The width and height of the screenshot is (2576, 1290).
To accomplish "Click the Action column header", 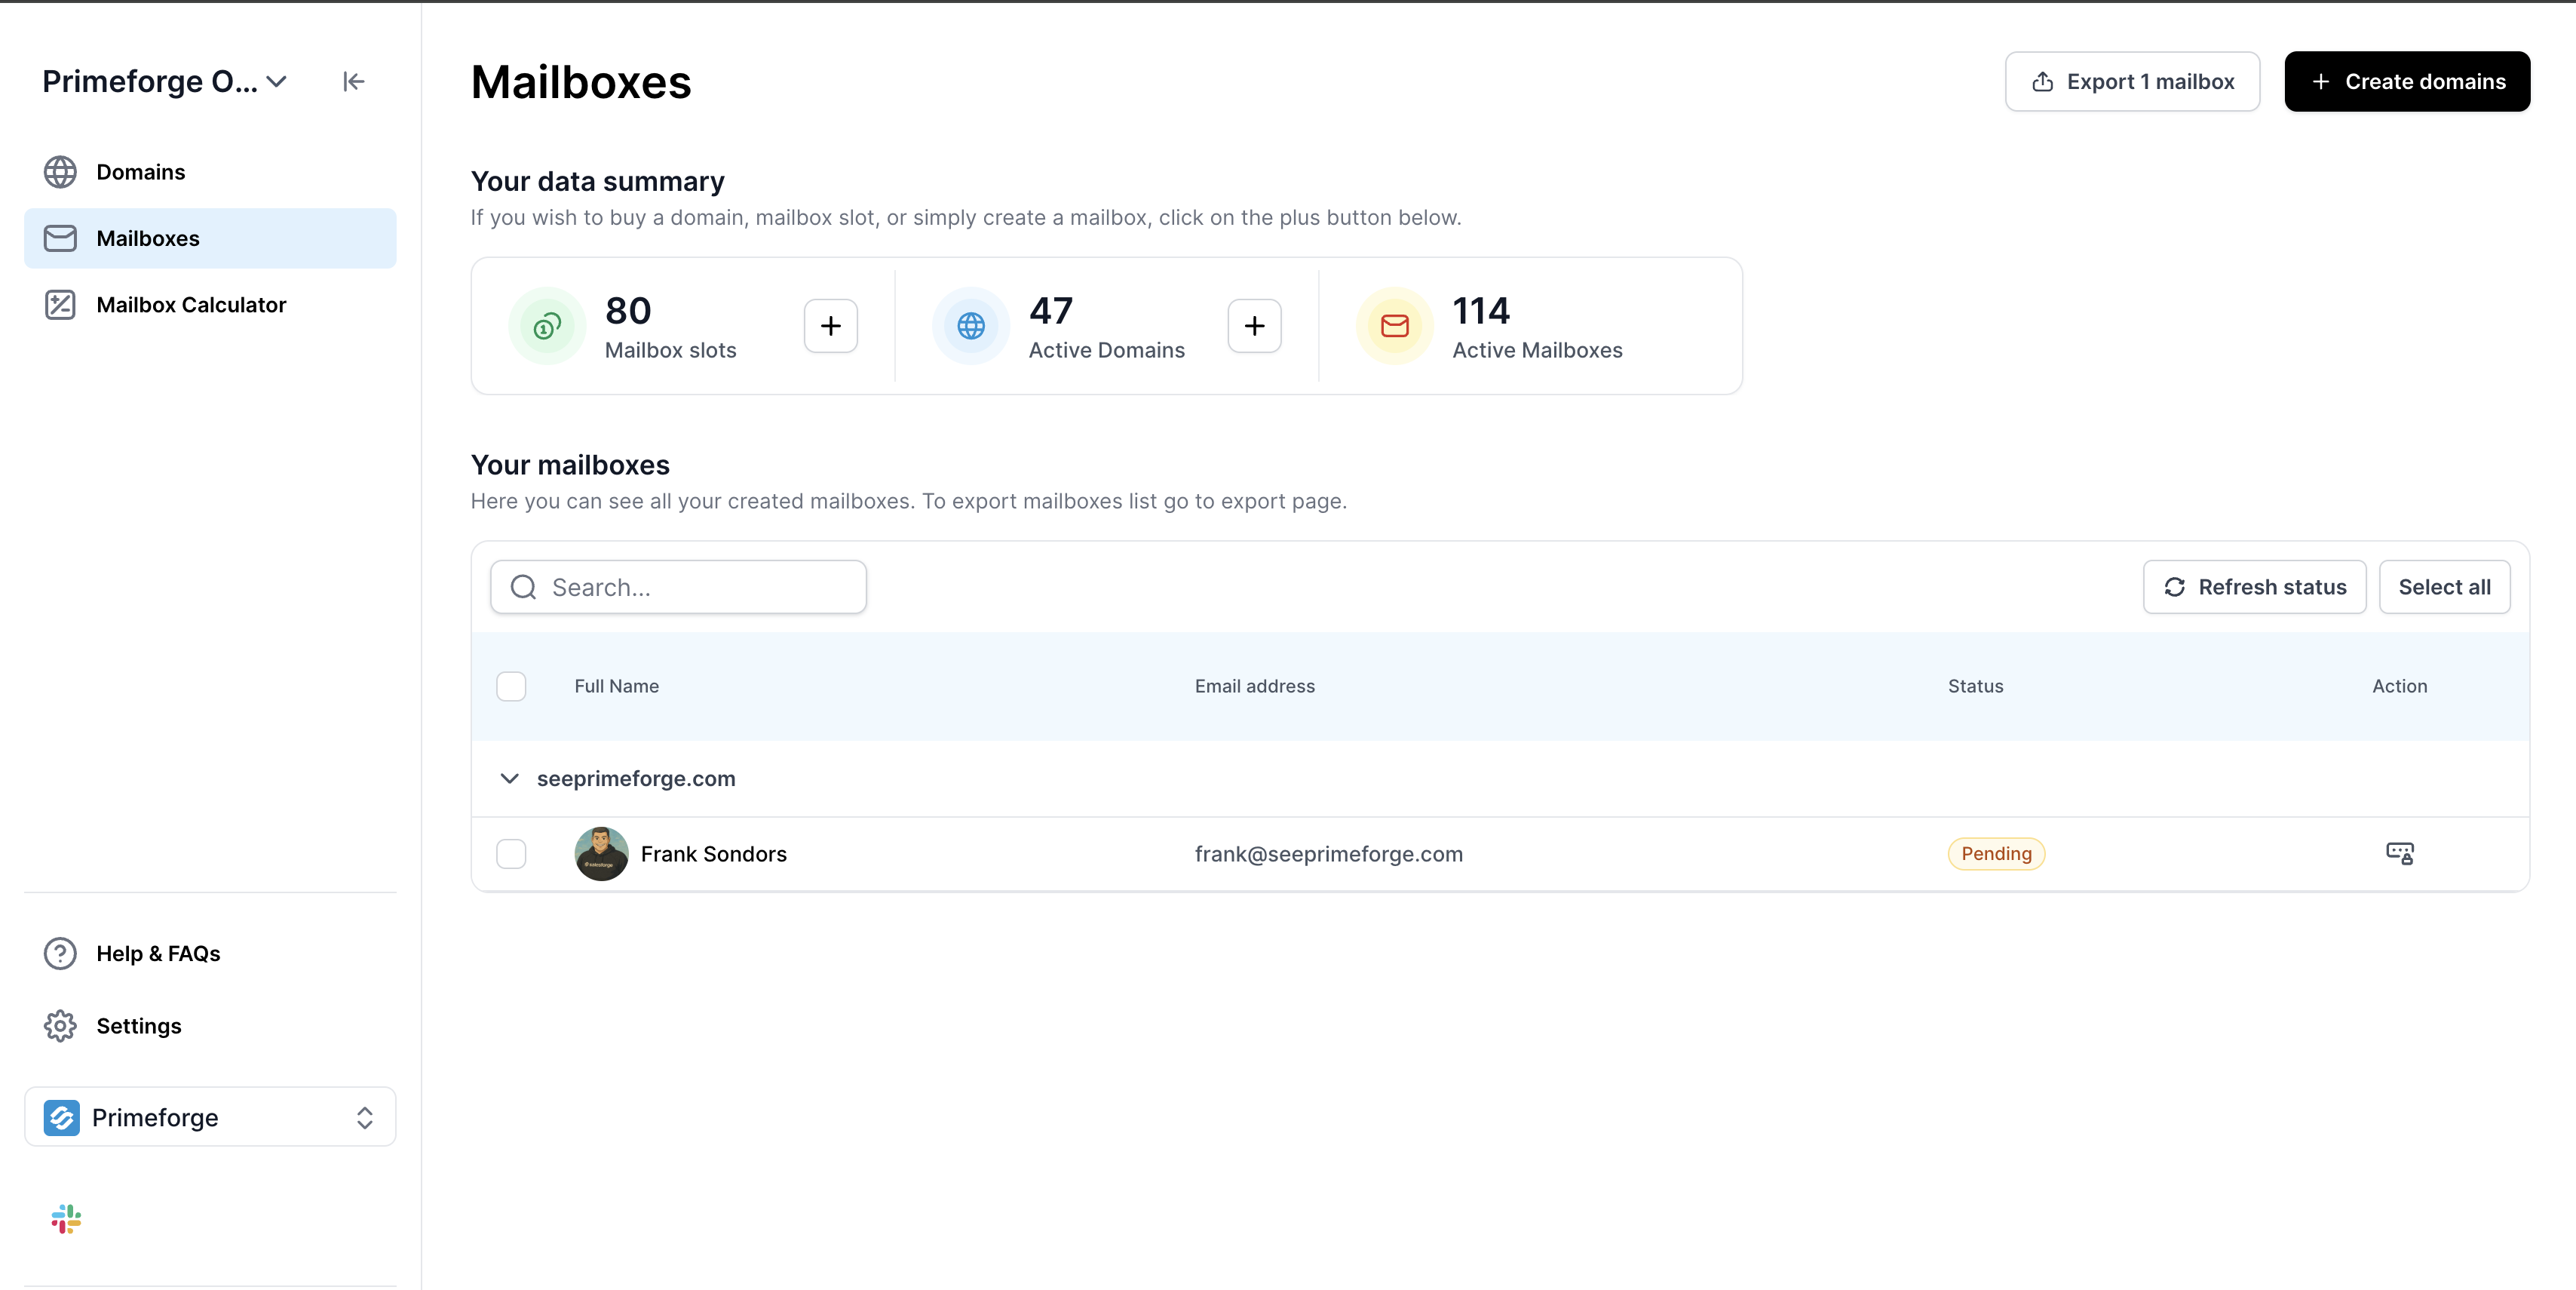I will point(2399,686).
